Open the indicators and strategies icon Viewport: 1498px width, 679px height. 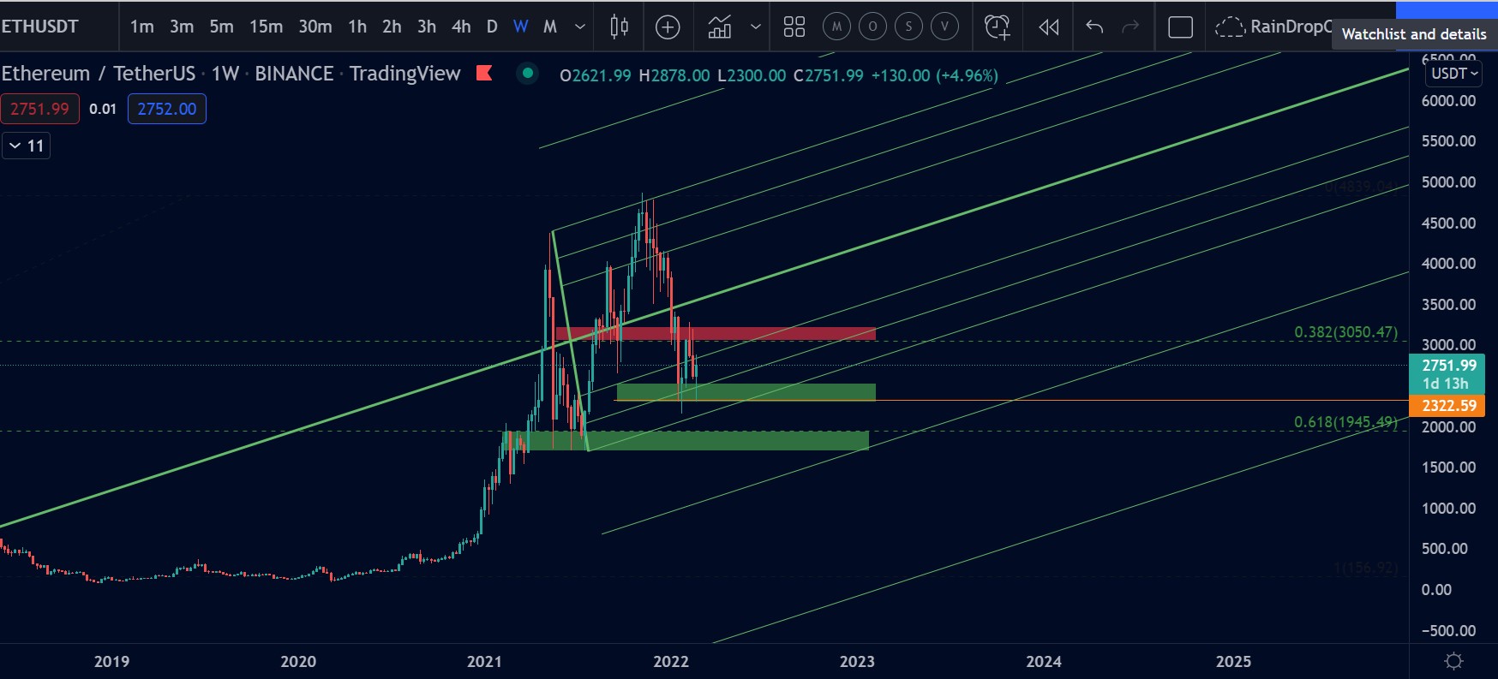(x=720, y=27)
